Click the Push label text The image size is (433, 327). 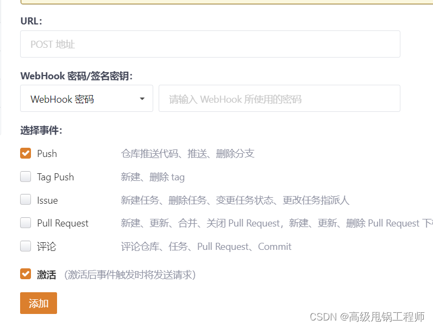pos(47,154)
